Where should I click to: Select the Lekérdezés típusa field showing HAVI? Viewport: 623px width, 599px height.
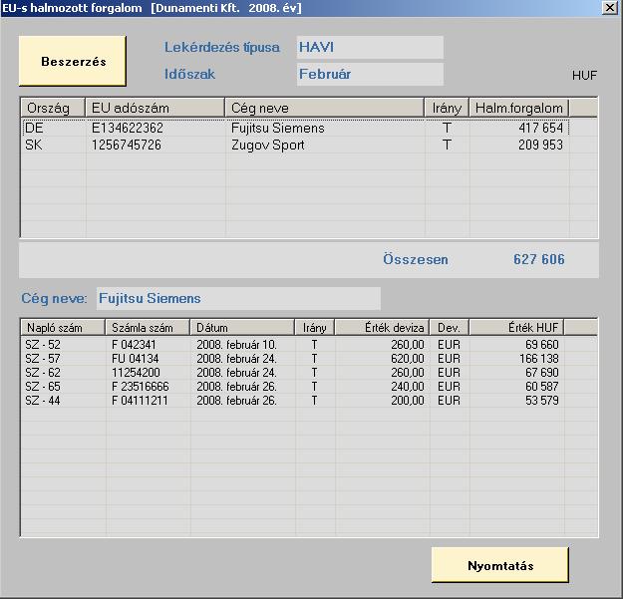point(370,47)
